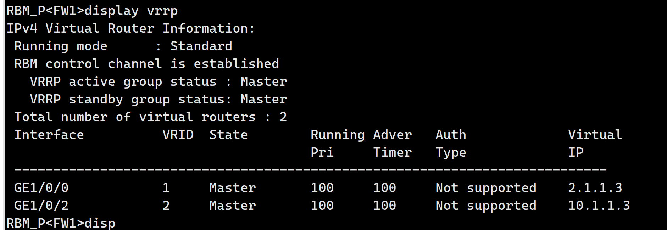The width and height of the screenshot is (667, 230).
Task: Click the GE1/0/2 interface entry
Action: [x=41, y=206]
